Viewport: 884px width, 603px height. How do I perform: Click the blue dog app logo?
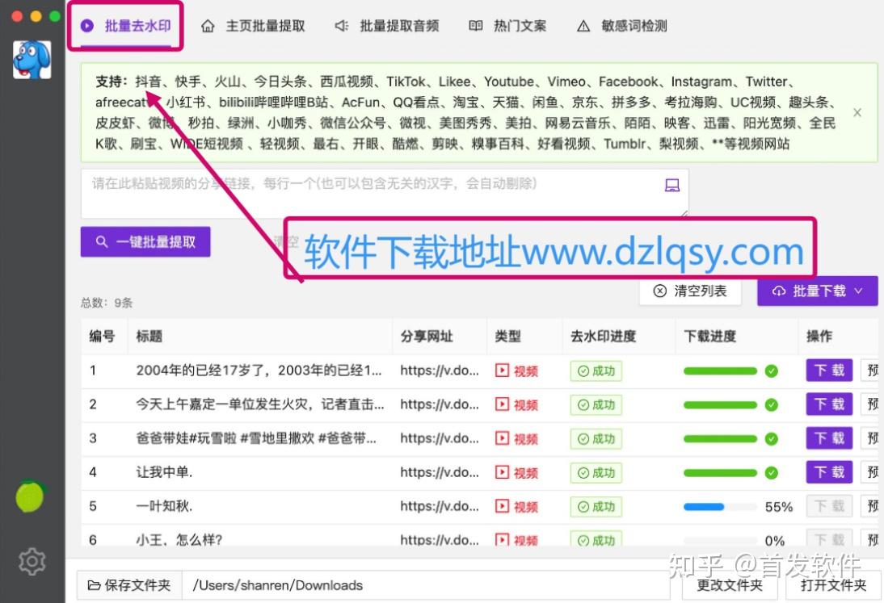[x=32, y=60]
